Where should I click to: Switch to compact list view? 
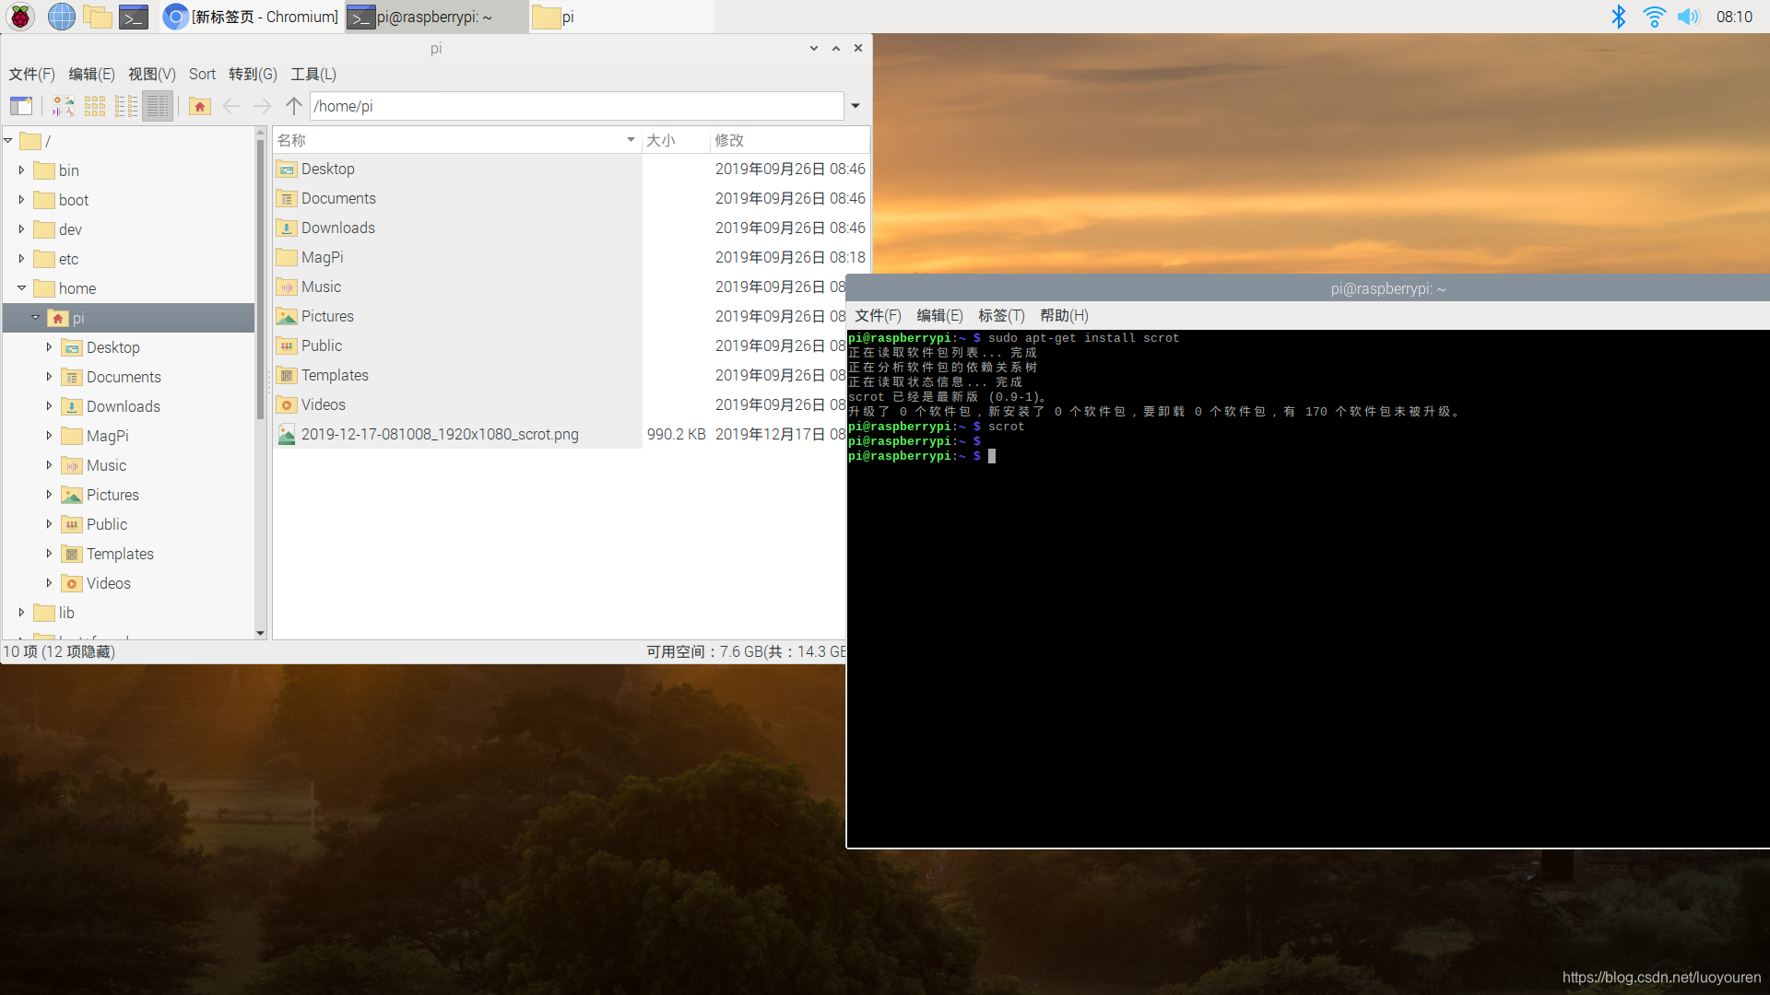click(x=126, y=106)
